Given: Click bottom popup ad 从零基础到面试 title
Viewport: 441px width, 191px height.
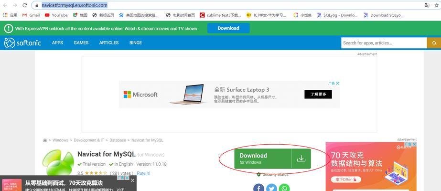Looking at the screenshot, I should (x=64, y=183).
